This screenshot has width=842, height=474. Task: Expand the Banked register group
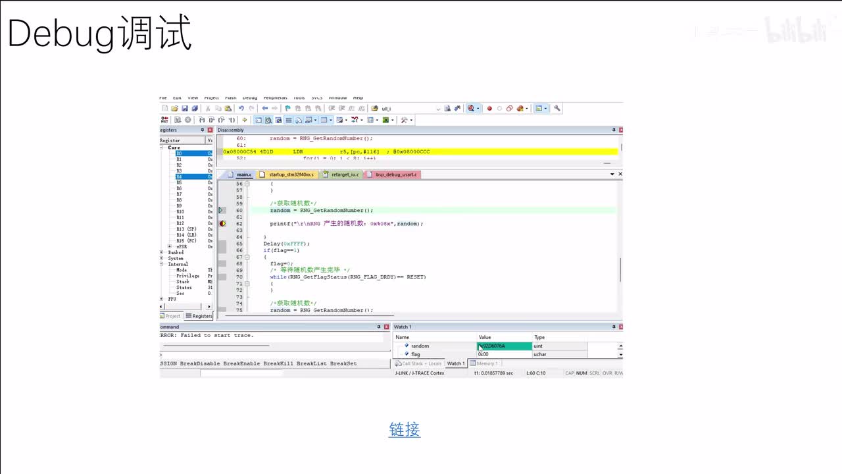pos(162,252)
